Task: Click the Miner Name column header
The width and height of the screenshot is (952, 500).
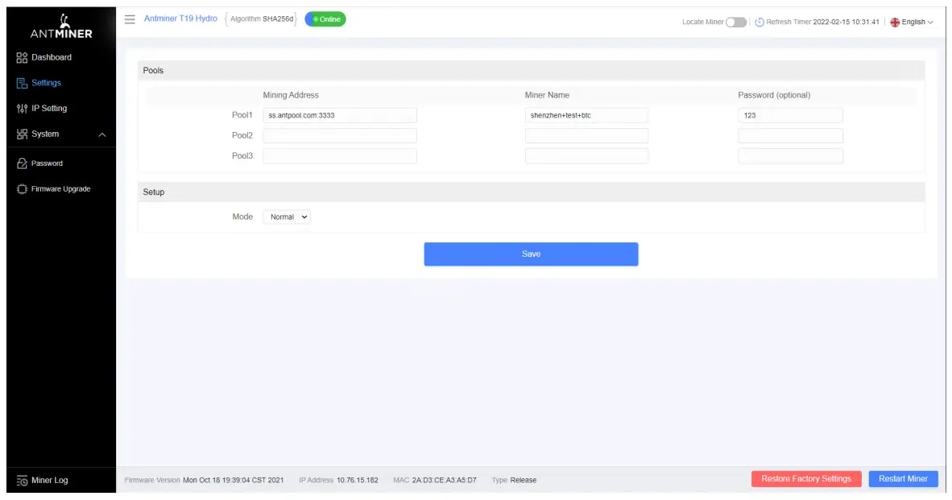Action: click(546, 95)
